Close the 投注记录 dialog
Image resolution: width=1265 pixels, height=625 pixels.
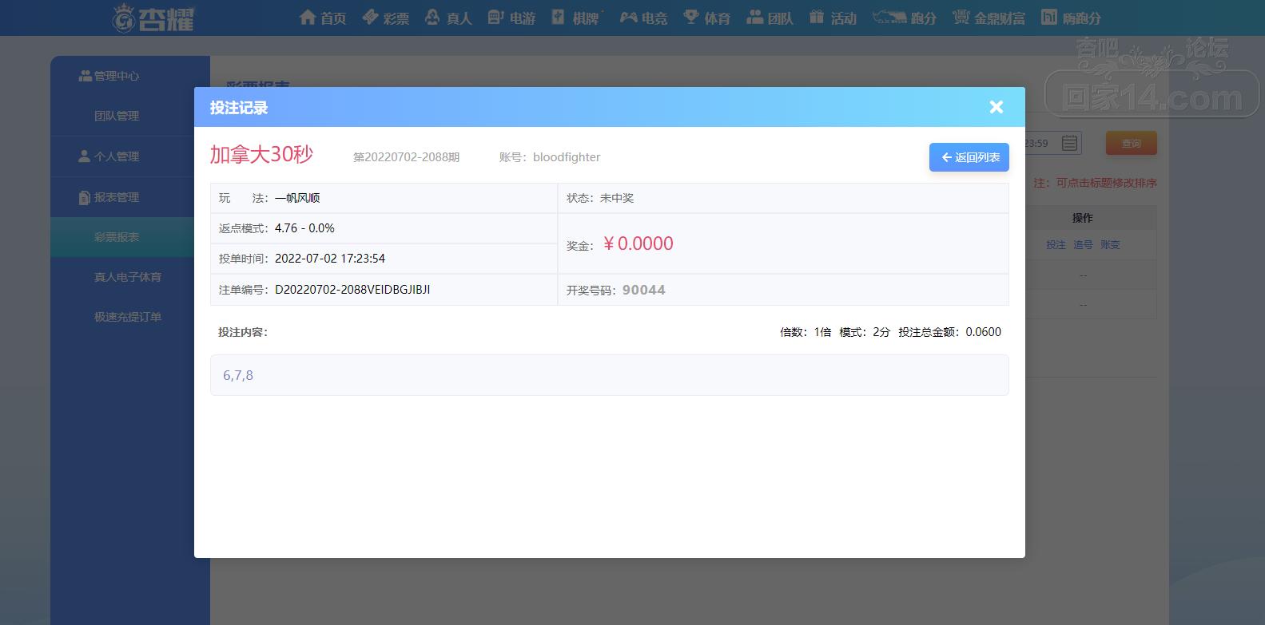(x=996, y=107)
